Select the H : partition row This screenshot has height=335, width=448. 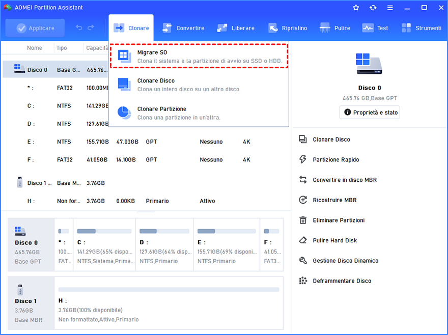[146, 201]
